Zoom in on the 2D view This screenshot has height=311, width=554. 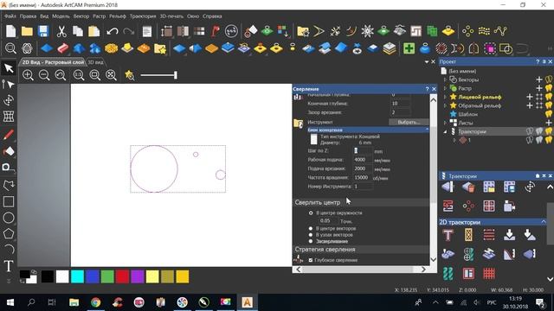28,75
